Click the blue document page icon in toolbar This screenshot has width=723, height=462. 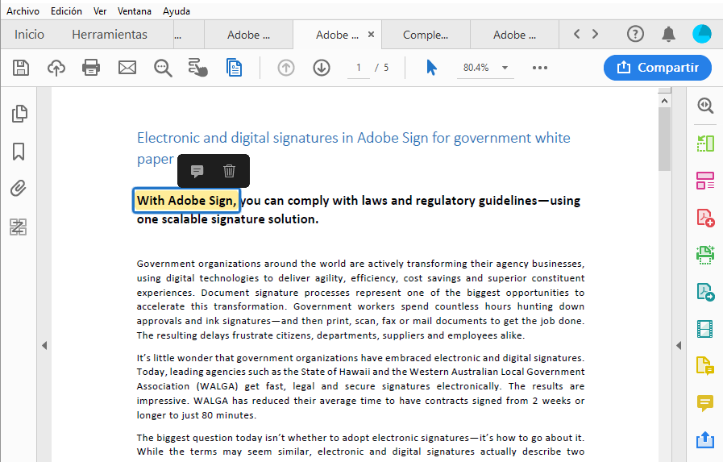[235, 68]
